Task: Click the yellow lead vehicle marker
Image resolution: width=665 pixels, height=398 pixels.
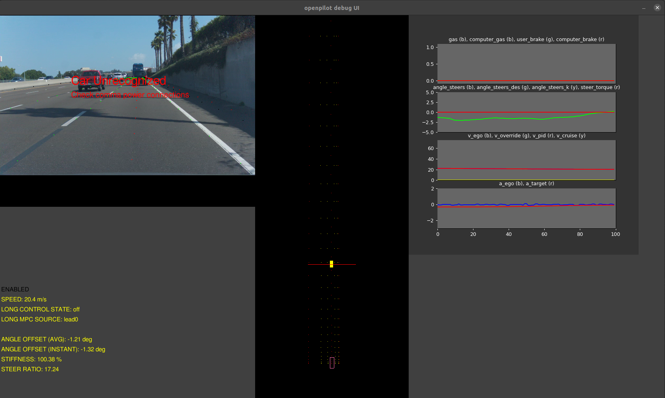Action: [331, 264]
